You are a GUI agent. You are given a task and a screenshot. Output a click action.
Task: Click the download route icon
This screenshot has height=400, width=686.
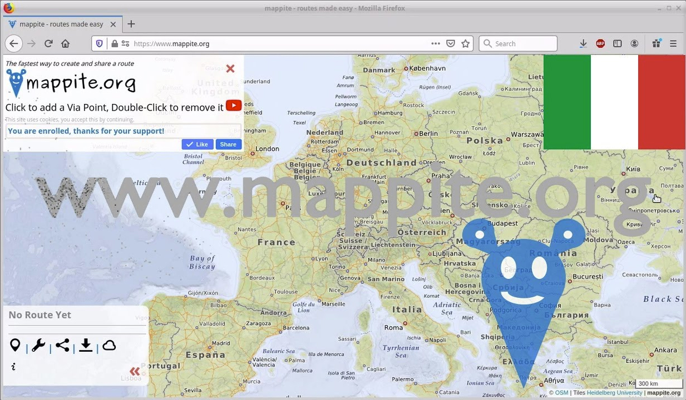click(x=86, y=346)
